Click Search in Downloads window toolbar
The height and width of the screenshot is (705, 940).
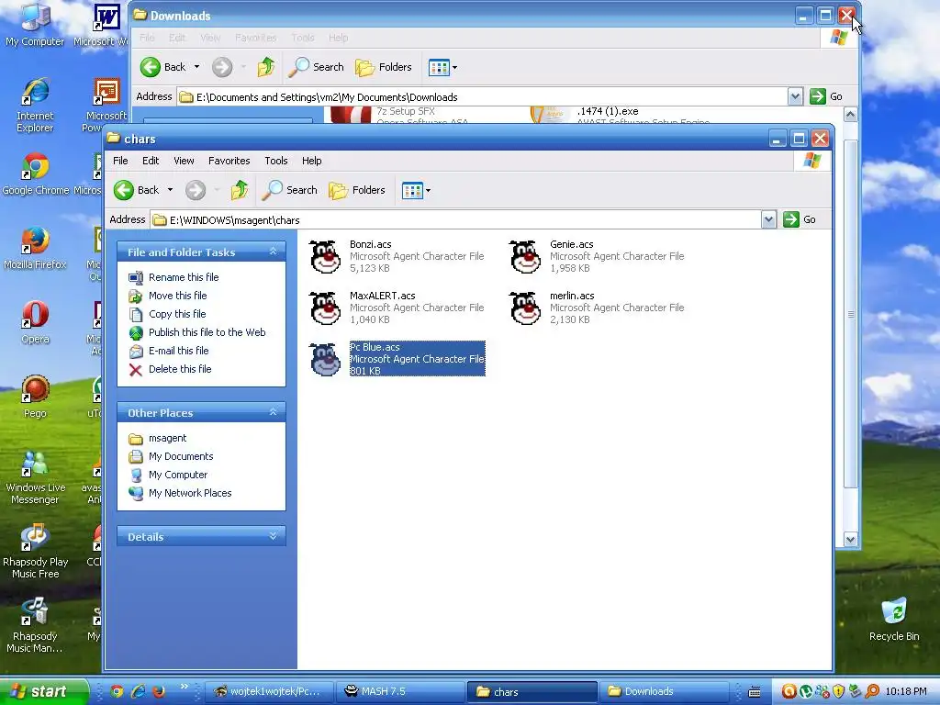(317, 67)
